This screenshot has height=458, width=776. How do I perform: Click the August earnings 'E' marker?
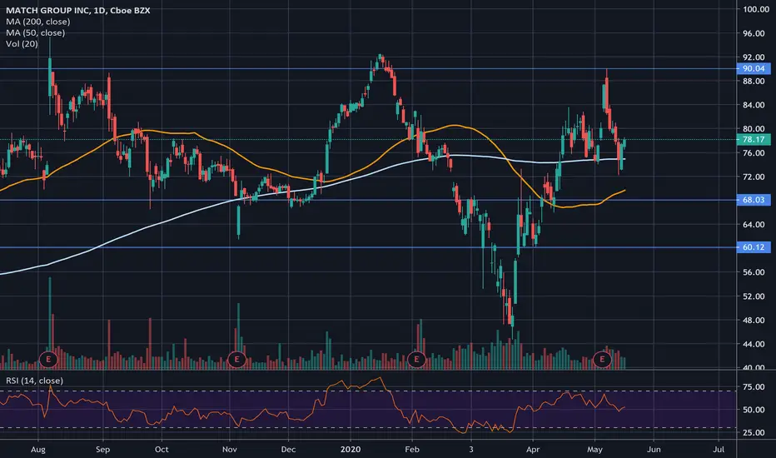(x=48, y=359)
